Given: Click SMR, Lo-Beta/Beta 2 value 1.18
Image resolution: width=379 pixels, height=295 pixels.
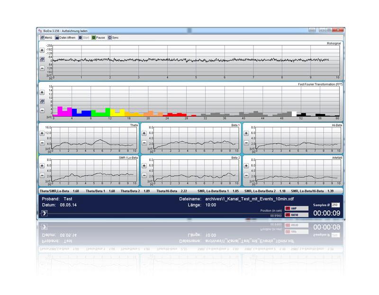Looking at the screenshot, I should (282, 191).
